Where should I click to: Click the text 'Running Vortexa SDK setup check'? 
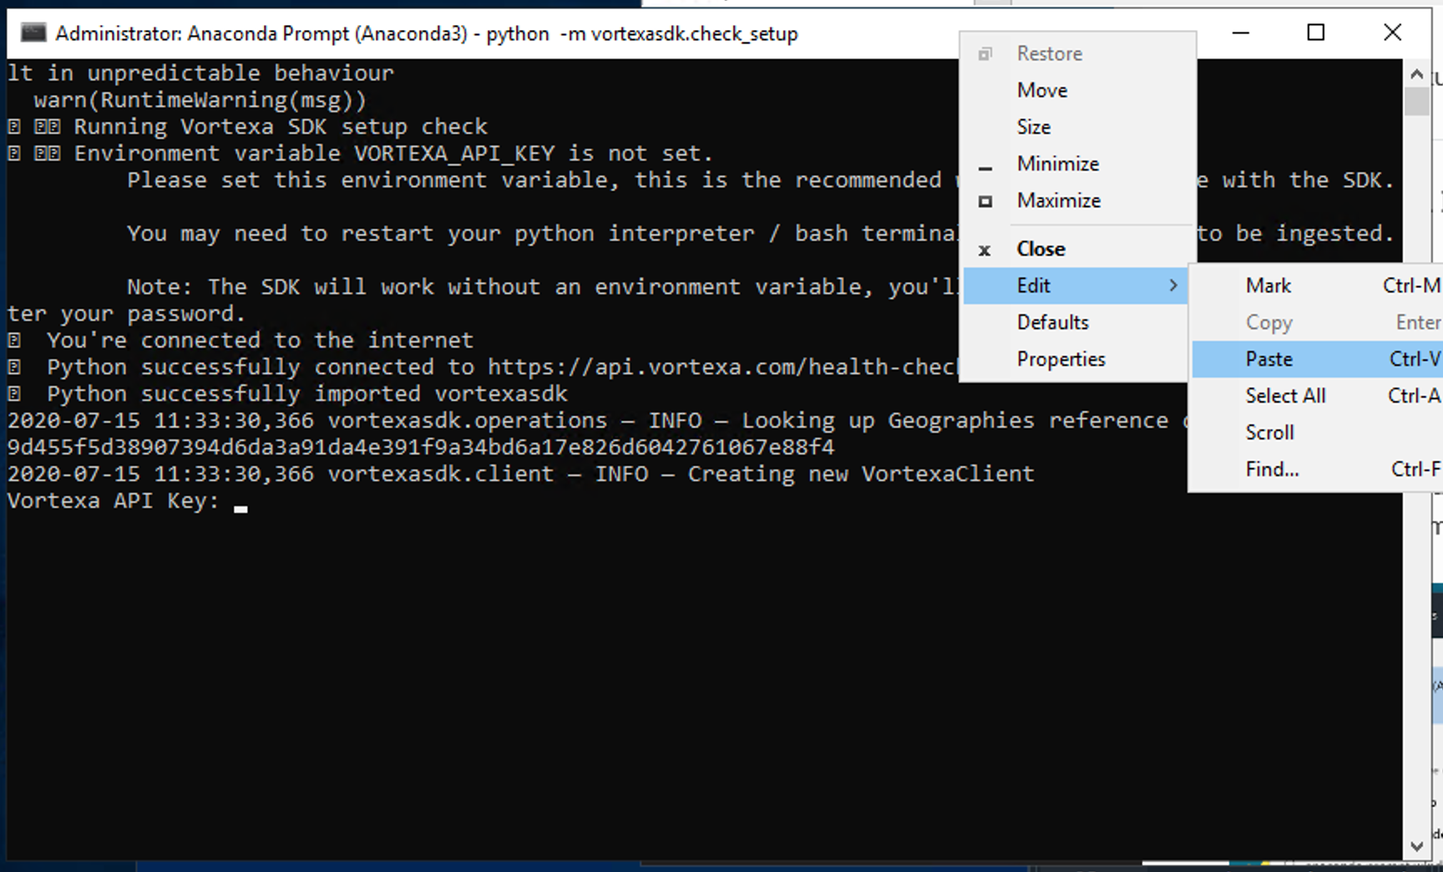point(281,127)
